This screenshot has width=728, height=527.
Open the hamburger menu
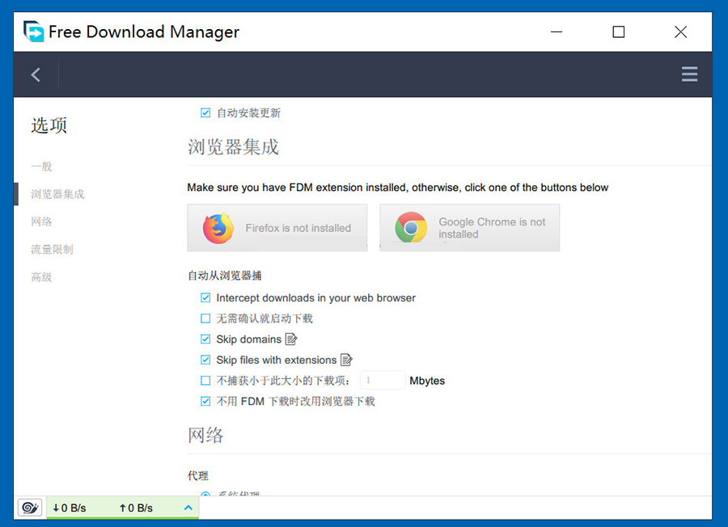click(689, 74)
